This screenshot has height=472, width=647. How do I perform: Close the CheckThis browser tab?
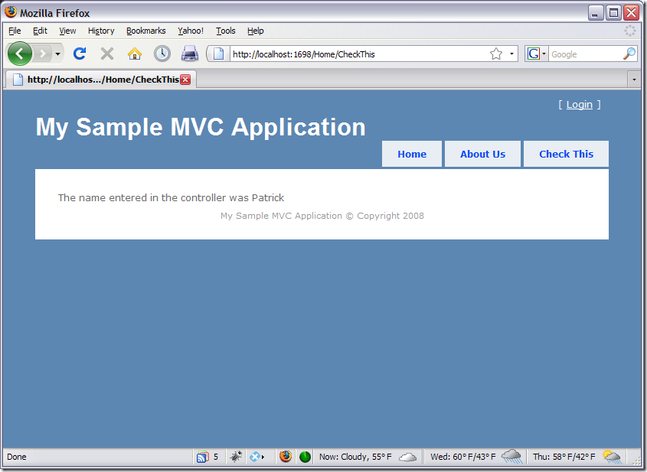tap(185, 80)
